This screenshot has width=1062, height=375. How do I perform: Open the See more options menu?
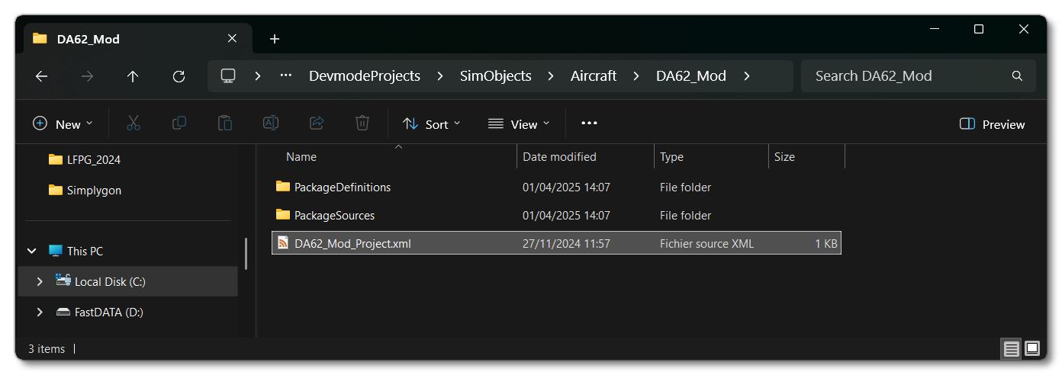tap(589, 123)
